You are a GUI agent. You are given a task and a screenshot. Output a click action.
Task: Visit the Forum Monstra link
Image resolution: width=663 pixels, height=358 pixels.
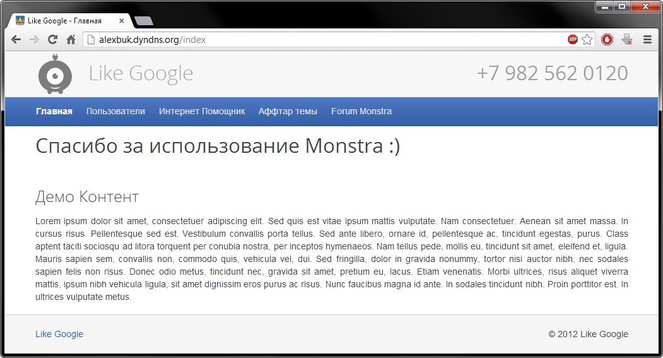click(361, 111)
